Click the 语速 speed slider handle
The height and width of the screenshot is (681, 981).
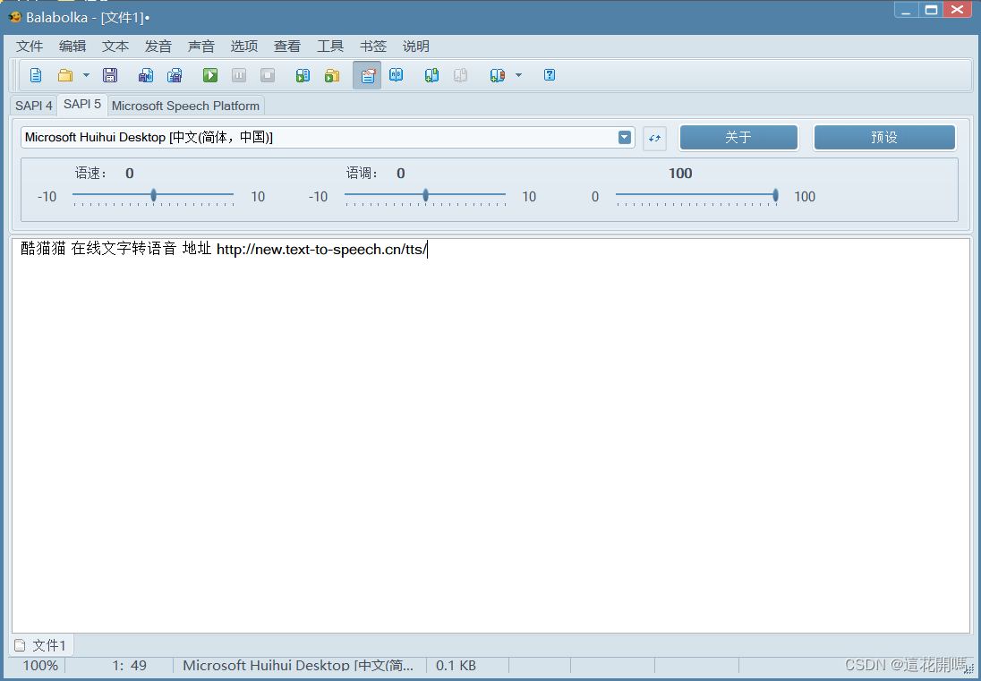[153, 195]
